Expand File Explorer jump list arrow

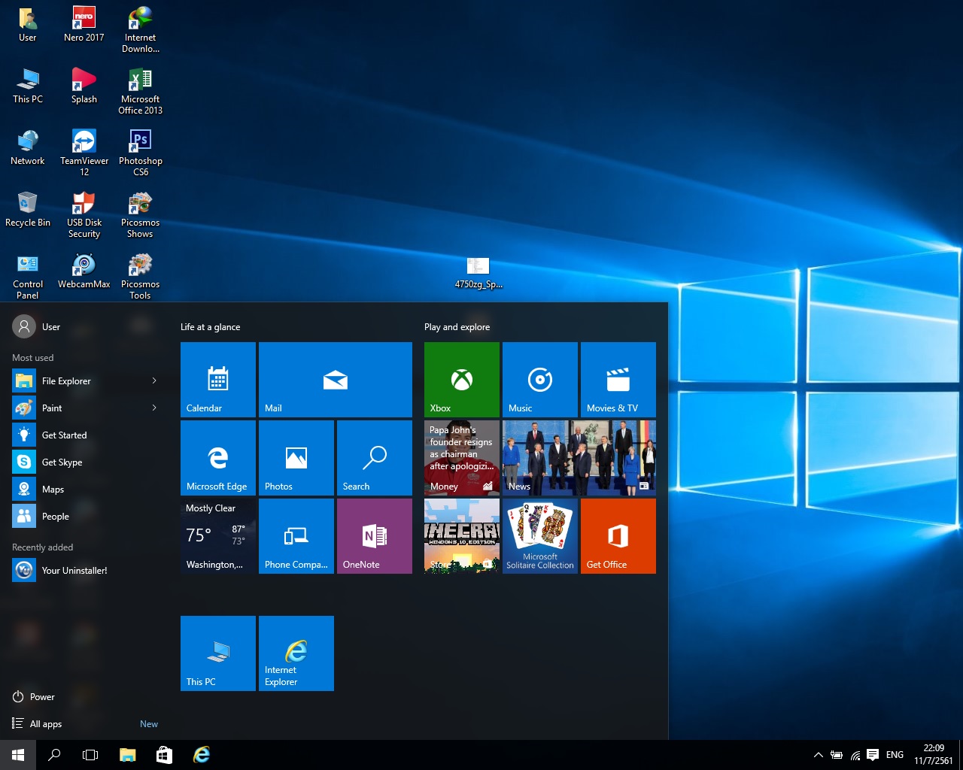click(154, 381)
